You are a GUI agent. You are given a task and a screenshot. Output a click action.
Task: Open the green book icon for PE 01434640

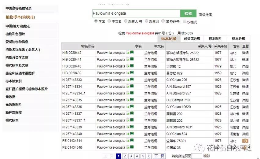click(132, 147)
